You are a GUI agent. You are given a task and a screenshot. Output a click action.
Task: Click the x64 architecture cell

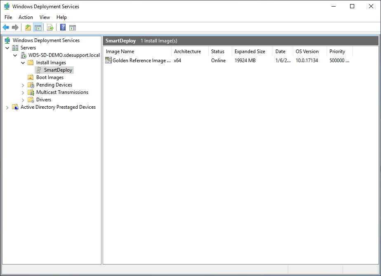coord(177,61)
